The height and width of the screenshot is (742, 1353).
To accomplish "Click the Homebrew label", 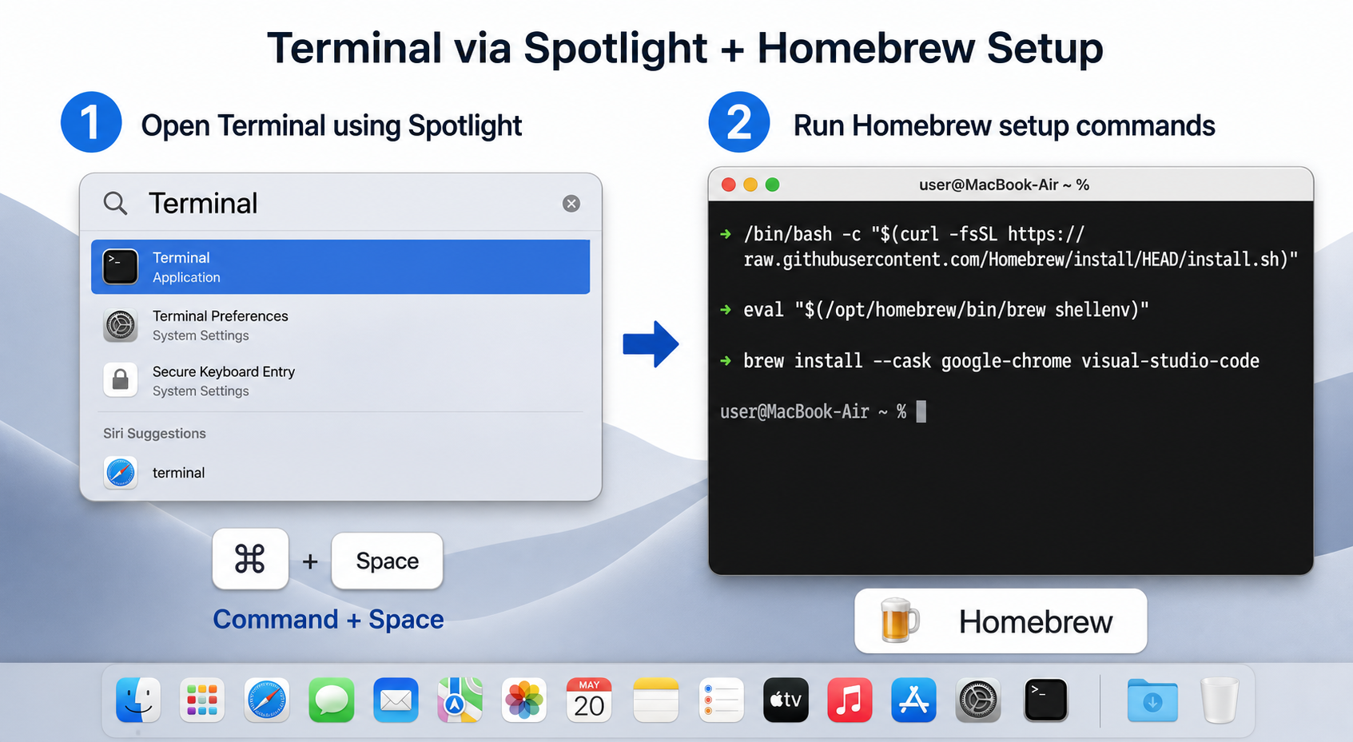I will coord(1036,622).
